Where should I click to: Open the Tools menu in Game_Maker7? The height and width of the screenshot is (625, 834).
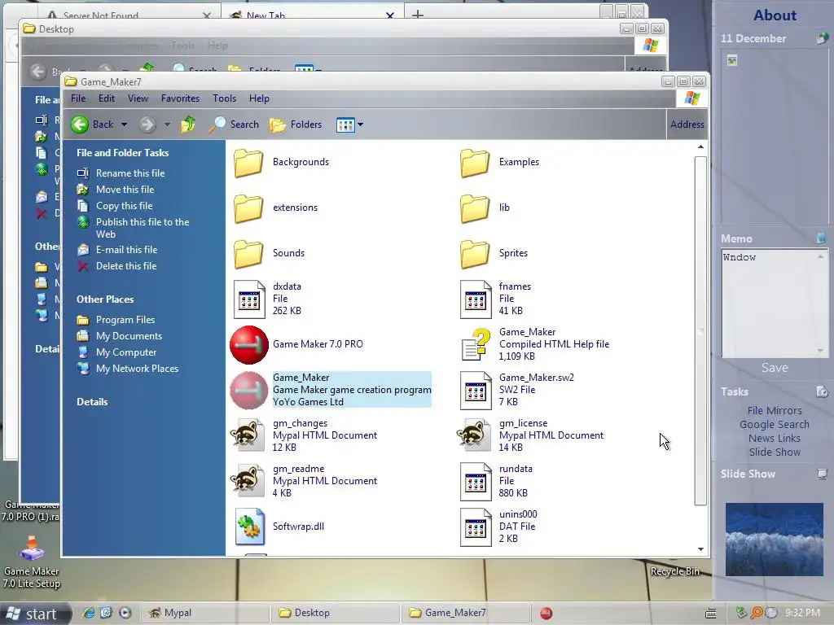(x=225, y=98)
